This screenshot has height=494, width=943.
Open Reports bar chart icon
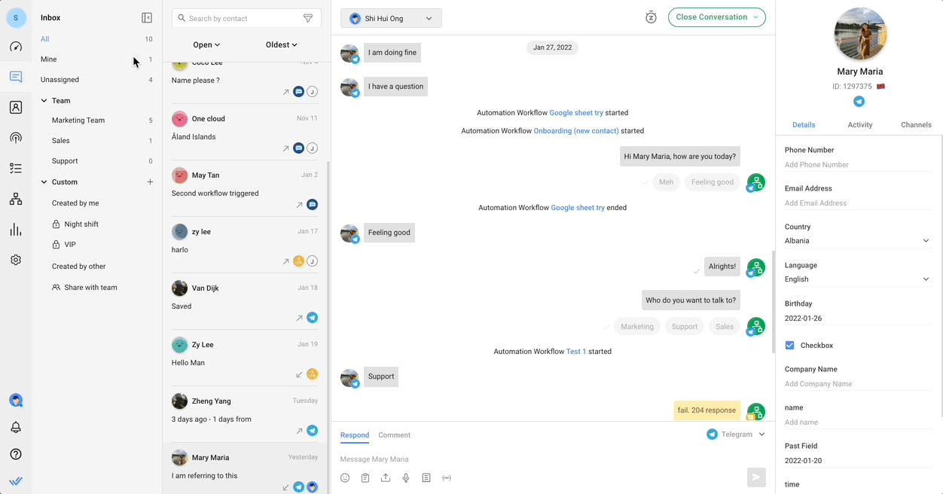16,230
